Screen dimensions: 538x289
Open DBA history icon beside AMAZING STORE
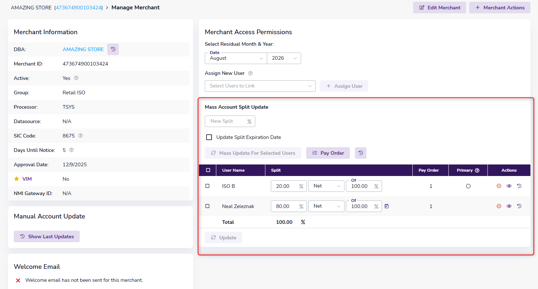[113, 49]
